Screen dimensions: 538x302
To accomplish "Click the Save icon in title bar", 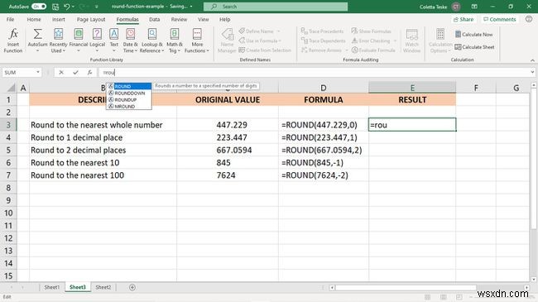I will tap(55, 7).
